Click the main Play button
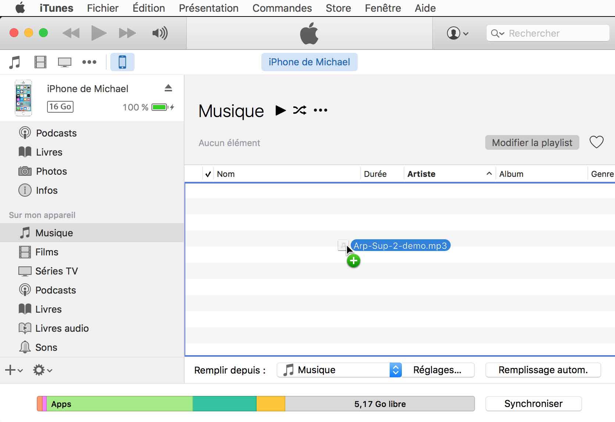615x422 pixels. point(99,33)
